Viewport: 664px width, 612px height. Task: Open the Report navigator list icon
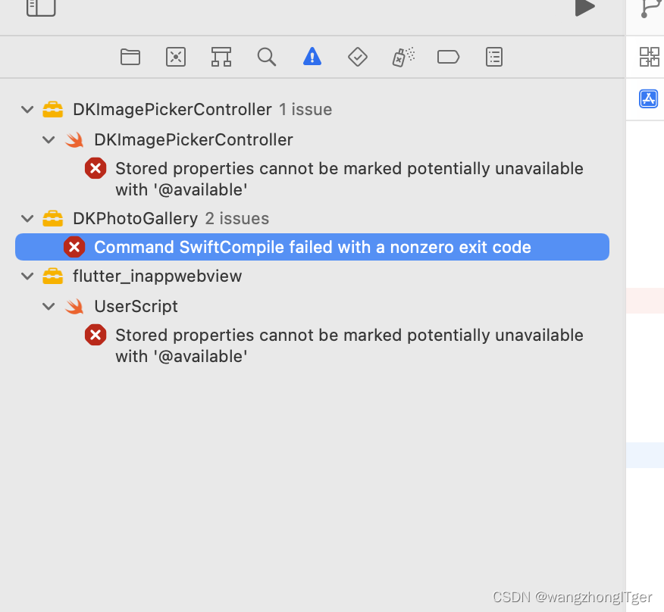coord(493,57)
